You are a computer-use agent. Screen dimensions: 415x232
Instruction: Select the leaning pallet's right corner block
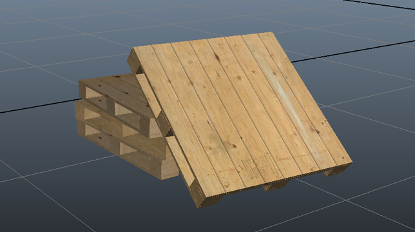[336, 171]
